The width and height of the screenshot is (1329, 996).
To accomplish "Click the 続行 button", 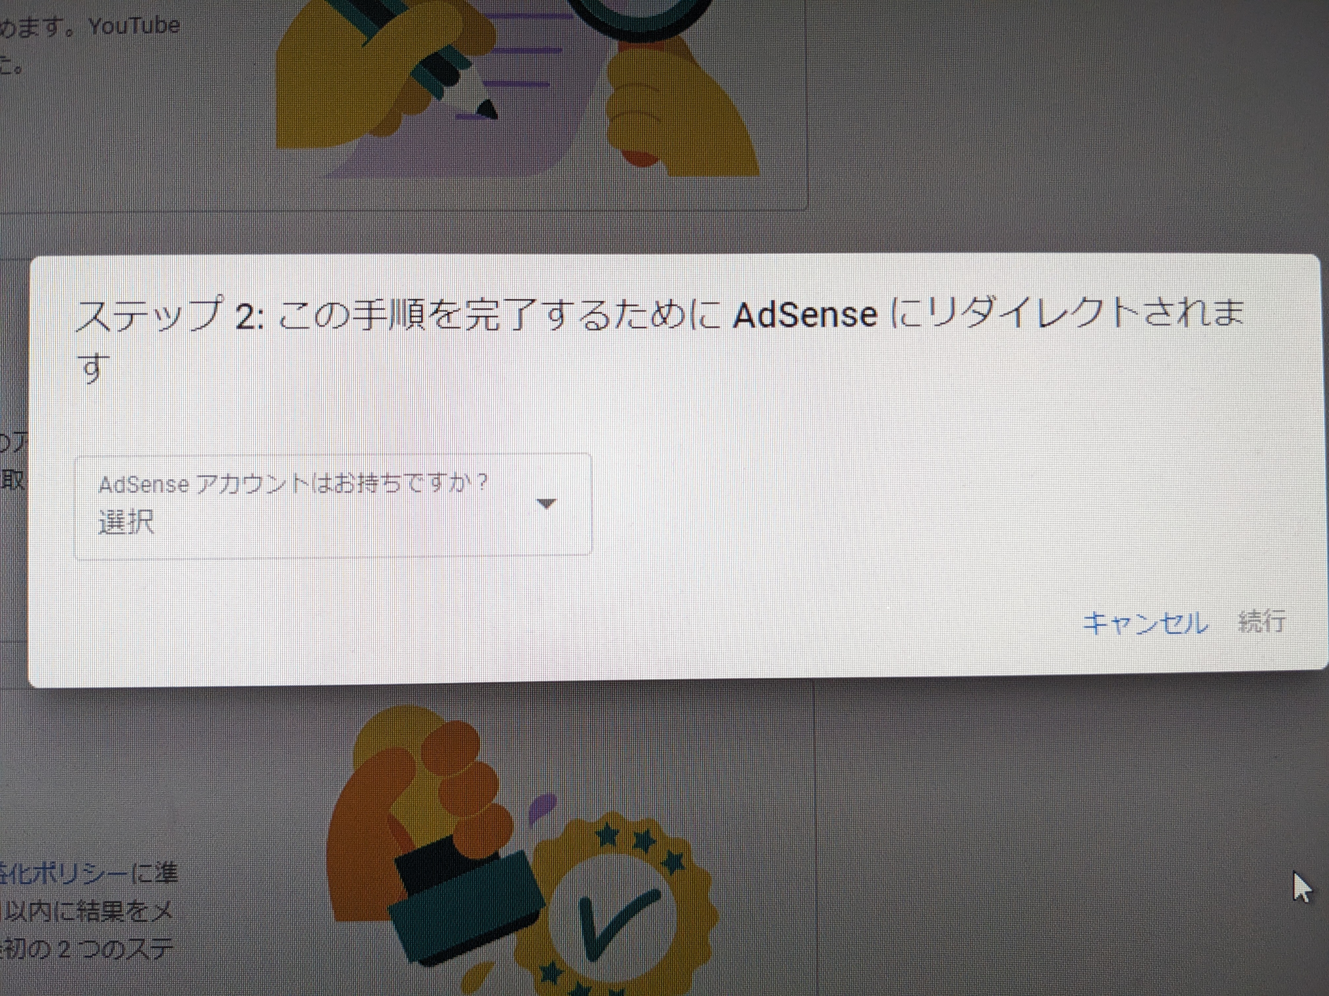I will point(1262,621).
